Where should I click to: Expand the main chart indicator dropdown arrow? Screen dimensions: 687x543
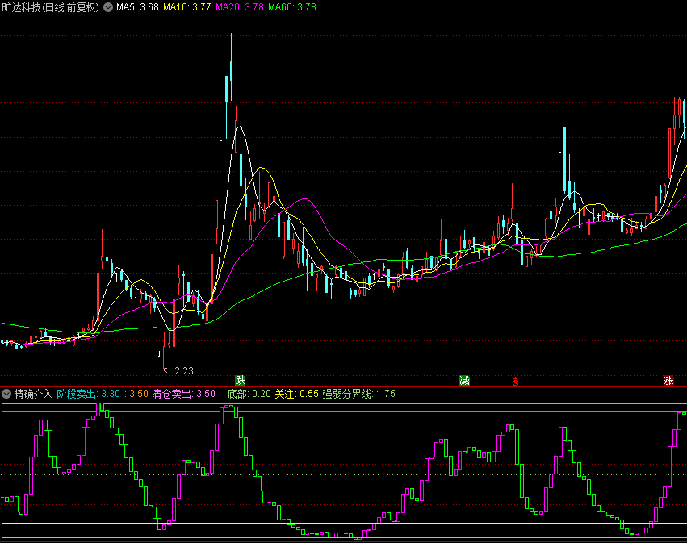tap(108, 7)
